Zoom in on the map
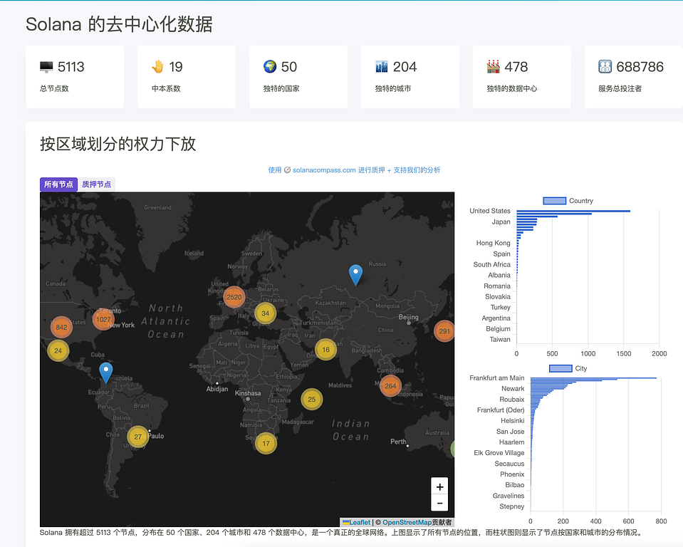 click(x=439, y=486)
